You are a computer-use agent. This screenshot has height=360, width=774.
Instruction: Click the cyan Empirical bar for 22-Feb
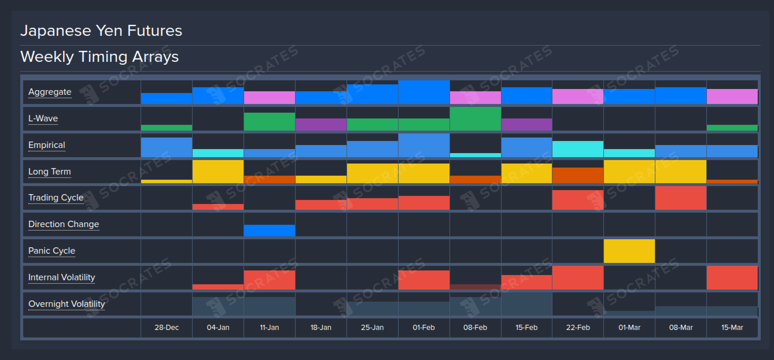point(578,149)
